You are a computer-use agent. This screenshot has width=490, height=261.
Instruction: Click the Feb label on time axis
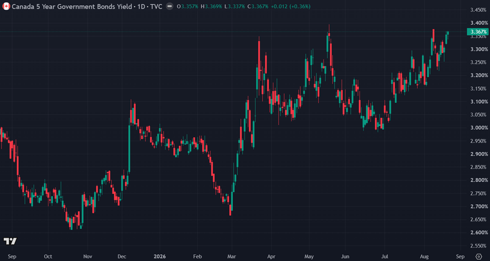(x=197, y=257)
